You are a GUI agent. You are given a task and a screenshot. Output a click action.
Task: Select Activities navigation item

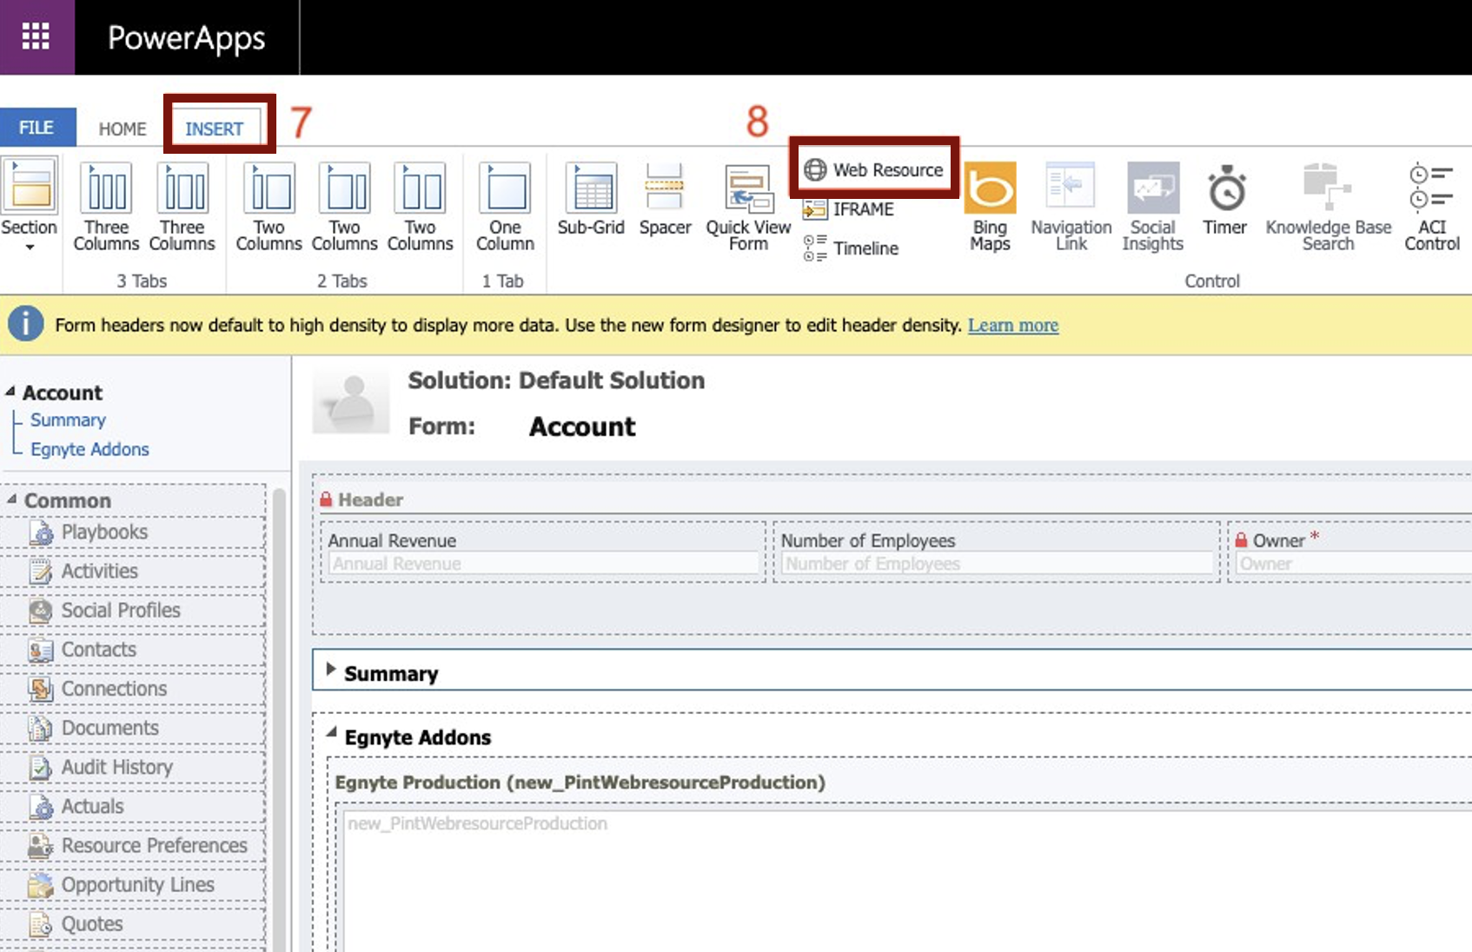click(x=134, y=571)
